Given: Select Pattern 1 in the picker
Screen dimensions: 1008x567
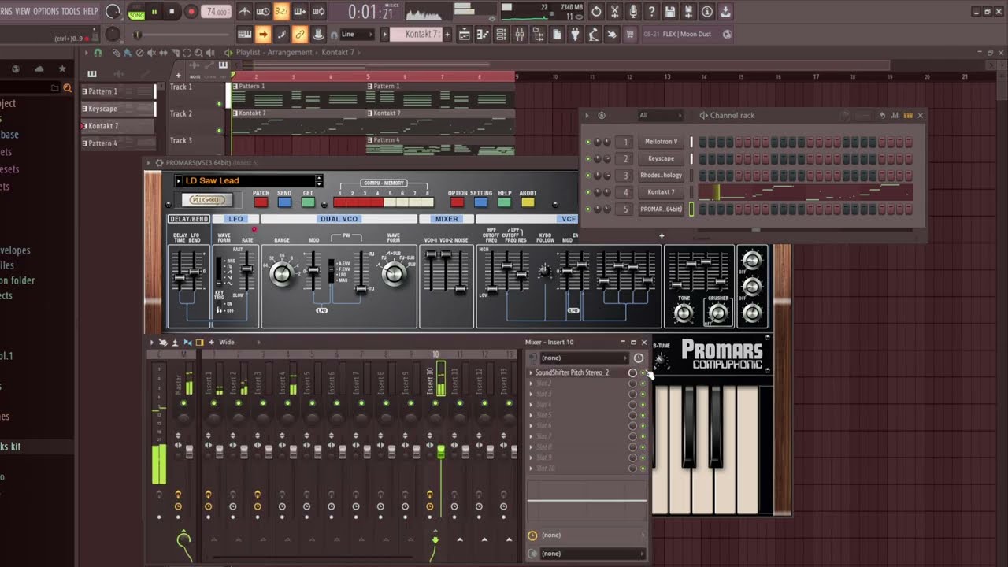Looking at the screenshot, I should tap(118, 91).
